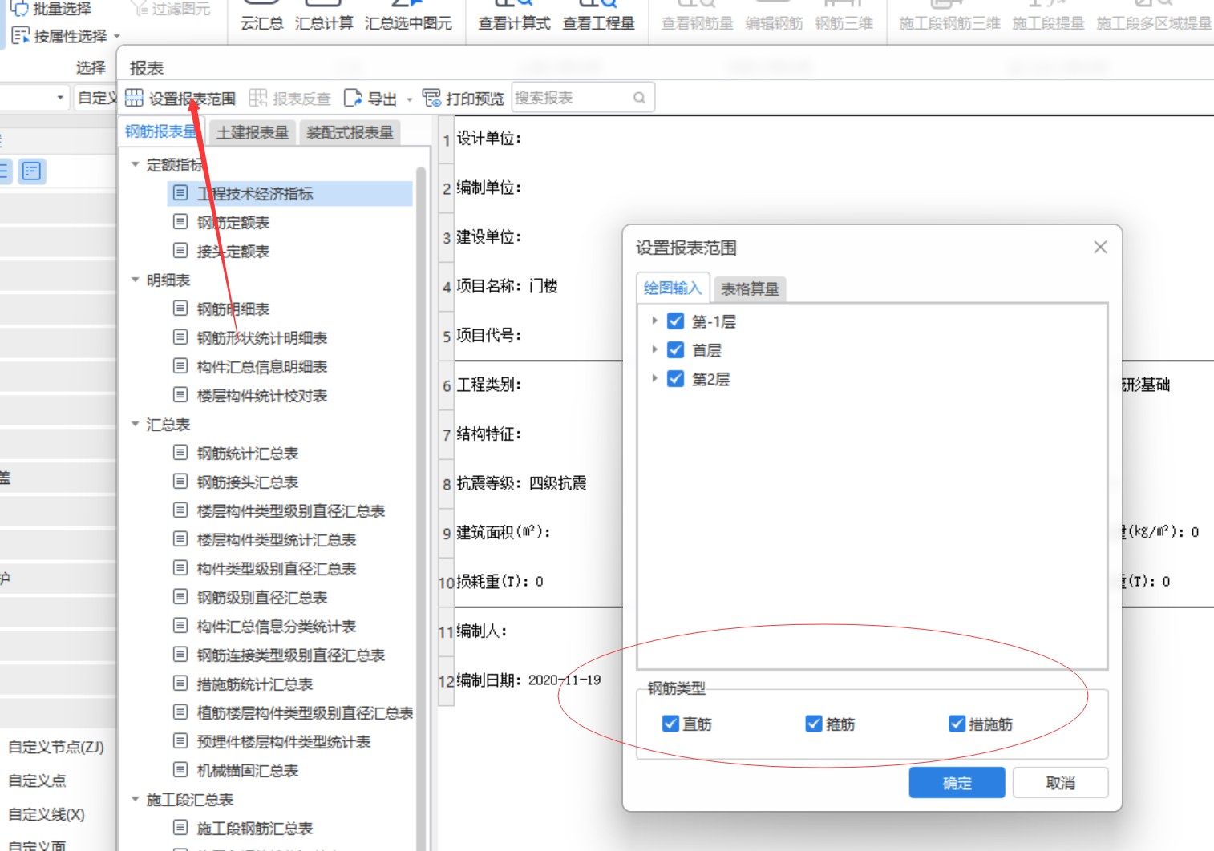
Task: Open 钢筋统计汇总表 report icon
Action: (180, 452)
